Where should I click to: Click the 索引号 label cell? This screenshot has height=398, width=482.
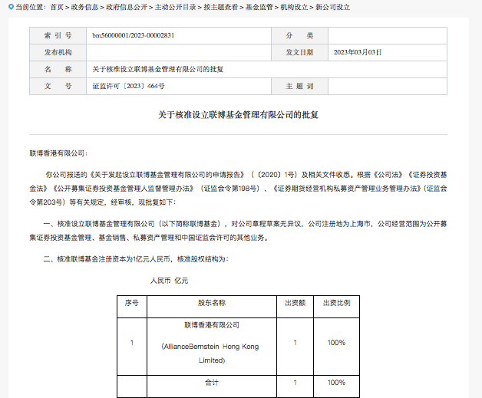58,35
